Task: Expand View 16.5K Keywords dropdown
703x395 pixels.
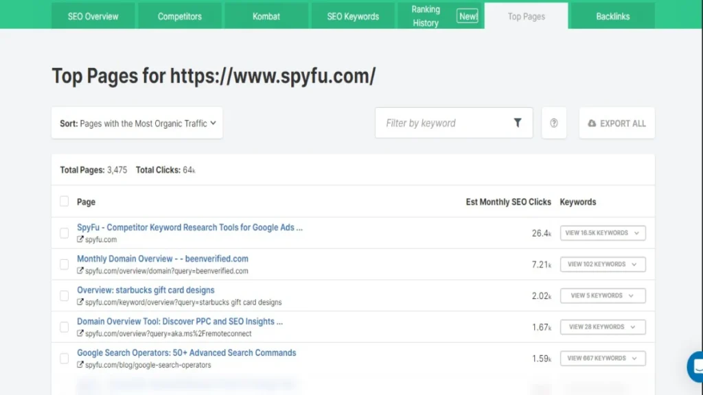Action: pyautogui.click(x=603, y=233)
